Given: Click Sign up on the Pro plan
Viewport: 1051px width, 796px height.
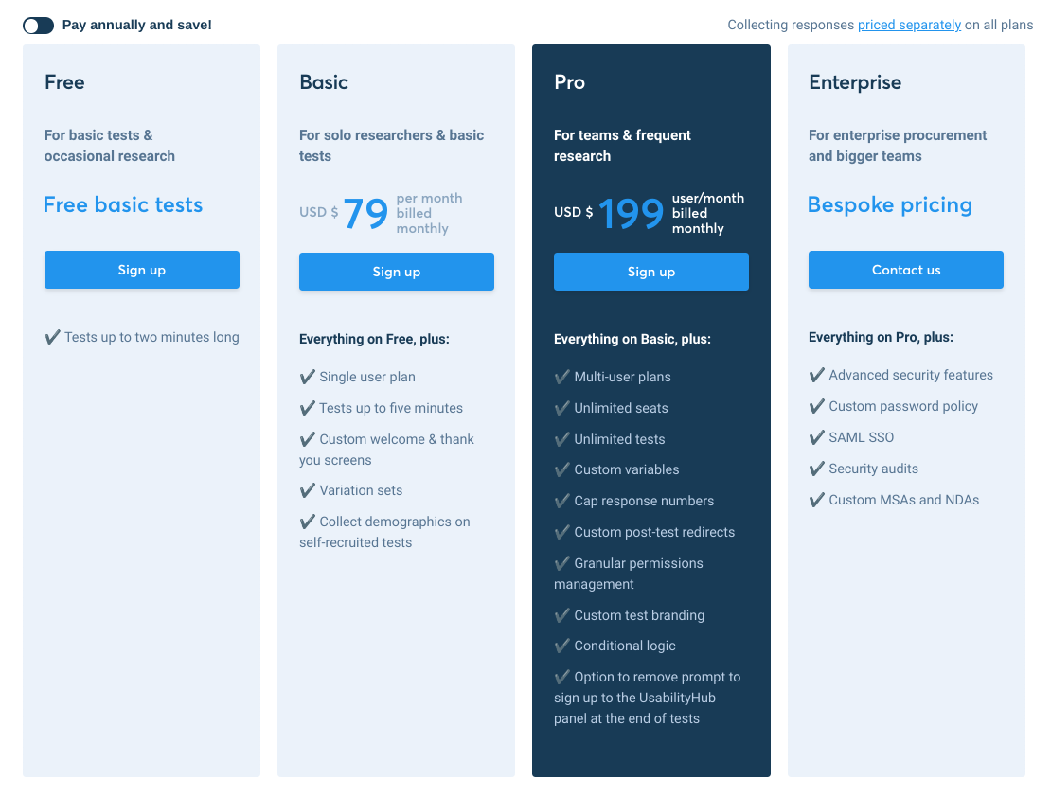Looking at the screenshot, I should tap(651, 272).
